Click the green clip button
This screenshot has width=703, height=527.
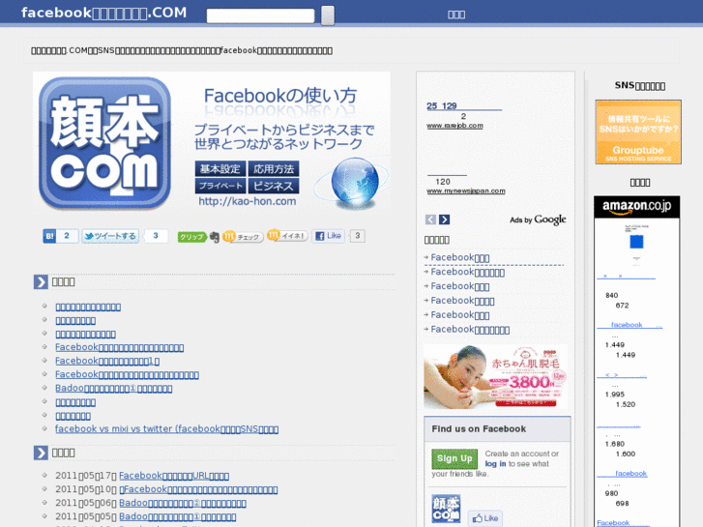click(x=191, y=237)
